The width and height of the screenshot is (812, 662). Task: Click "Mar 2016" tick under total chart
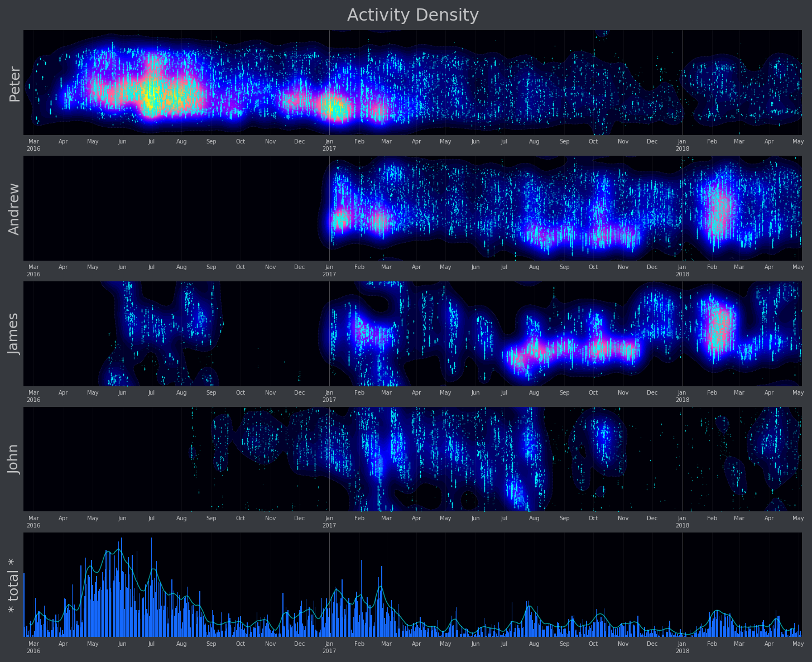click(33, 647)
